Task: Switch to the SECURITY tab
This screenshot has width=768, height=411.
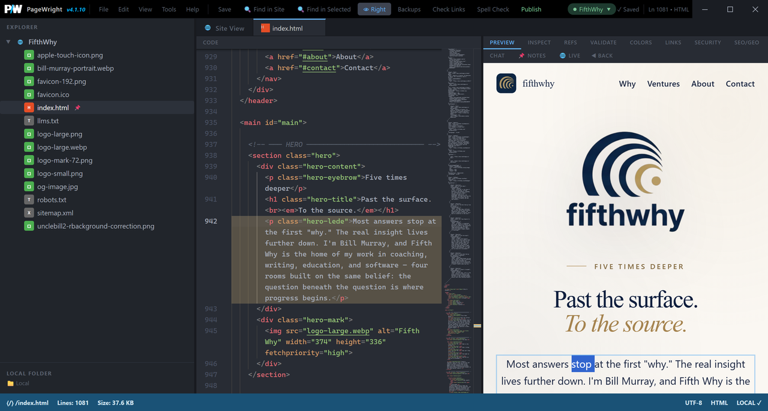Action: (x=708, y=43)
